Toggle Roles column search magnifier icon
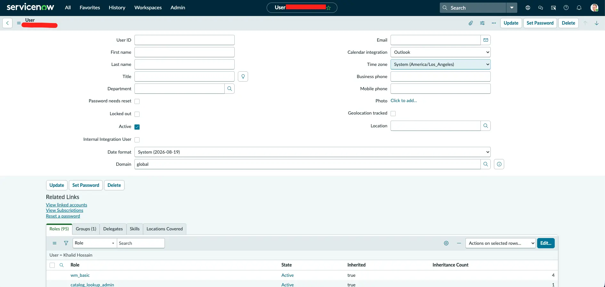This screenshot has width=605, height=287. click(61, 265)
